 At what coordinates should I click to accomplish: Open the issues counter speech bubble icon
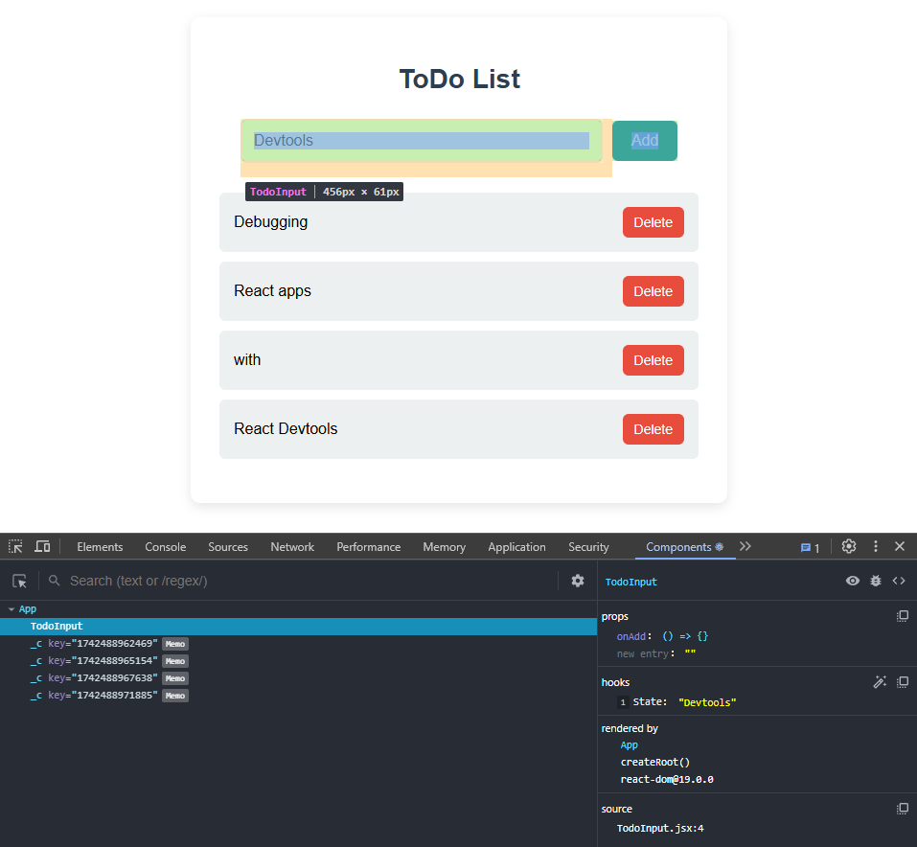pyautogui.click(x=805, y=546)
